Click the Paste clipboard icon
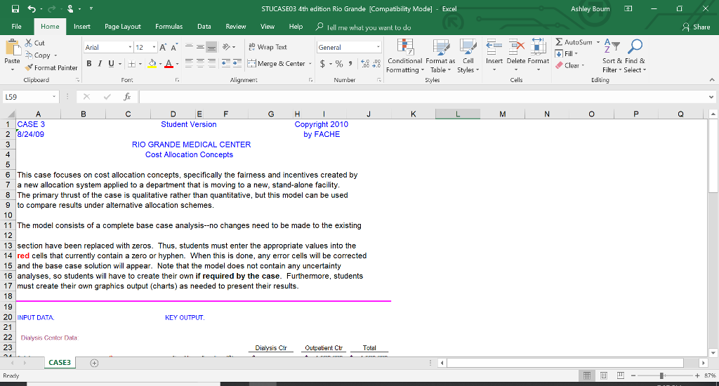Viewport: 719px width, 386px height. coord(12,48)
